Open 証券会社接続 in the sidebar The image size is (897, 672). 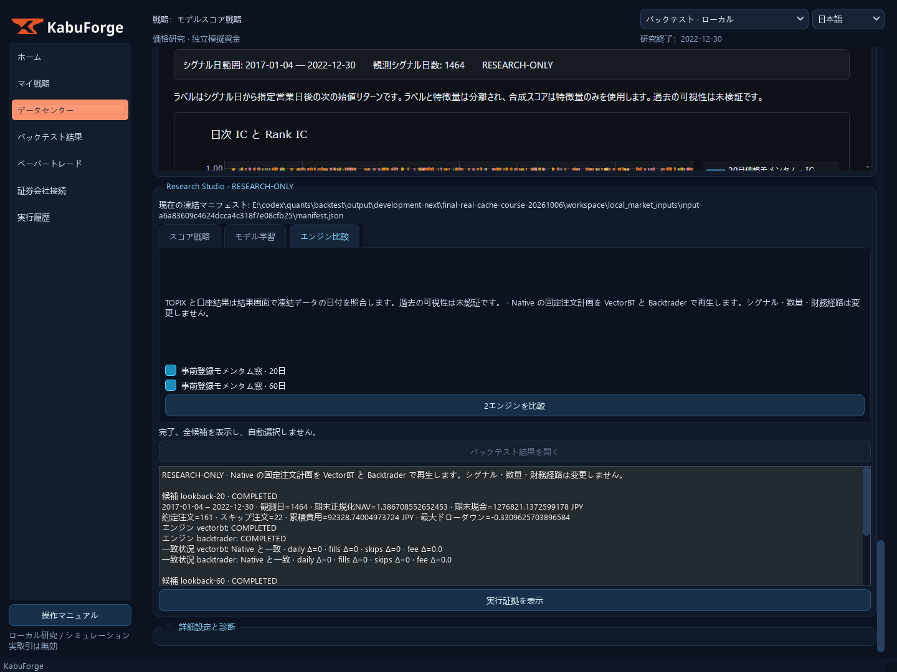tap(70, 190)
